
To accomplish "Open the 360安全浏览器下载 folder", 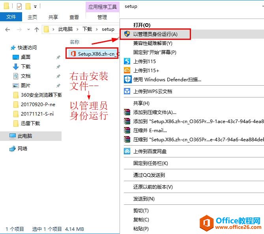I will click(x=41, y=95).
